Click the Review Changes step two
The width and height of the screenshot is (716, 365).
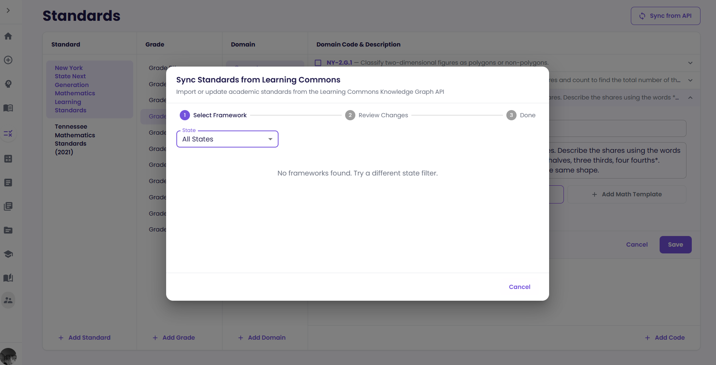click(377, 115)
